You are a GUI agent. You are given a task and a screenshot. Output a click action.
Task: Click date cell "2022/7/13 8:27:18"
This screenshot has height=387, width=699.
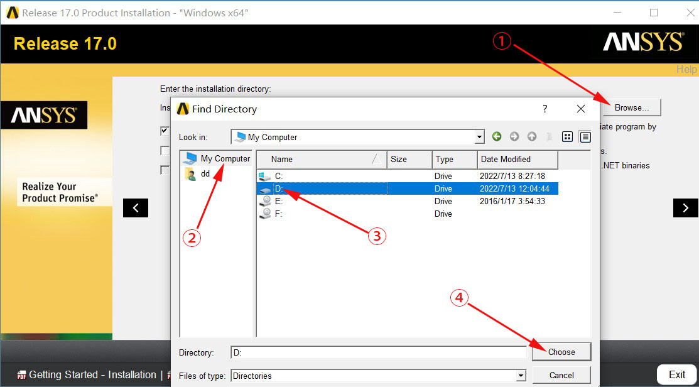[512, 176]
